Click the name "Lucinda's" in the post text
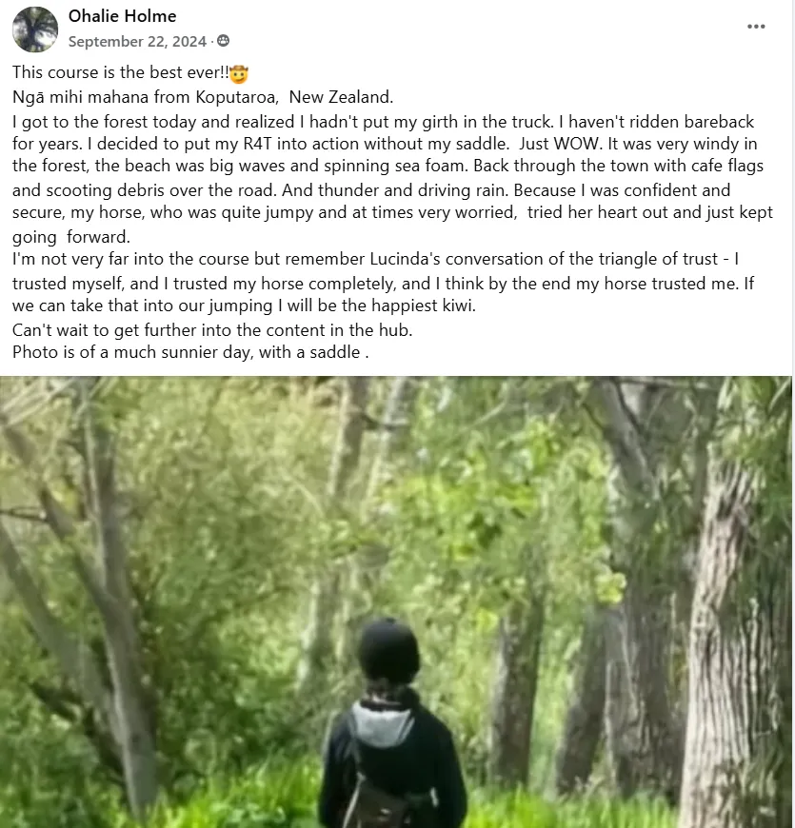Screen dimensions: 795x828 [x=405, y=259]
